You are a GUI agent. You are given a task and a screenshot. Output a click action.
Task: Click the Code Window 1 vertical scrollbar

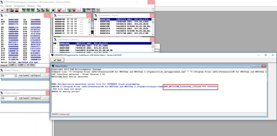click(x=153, y=26)
